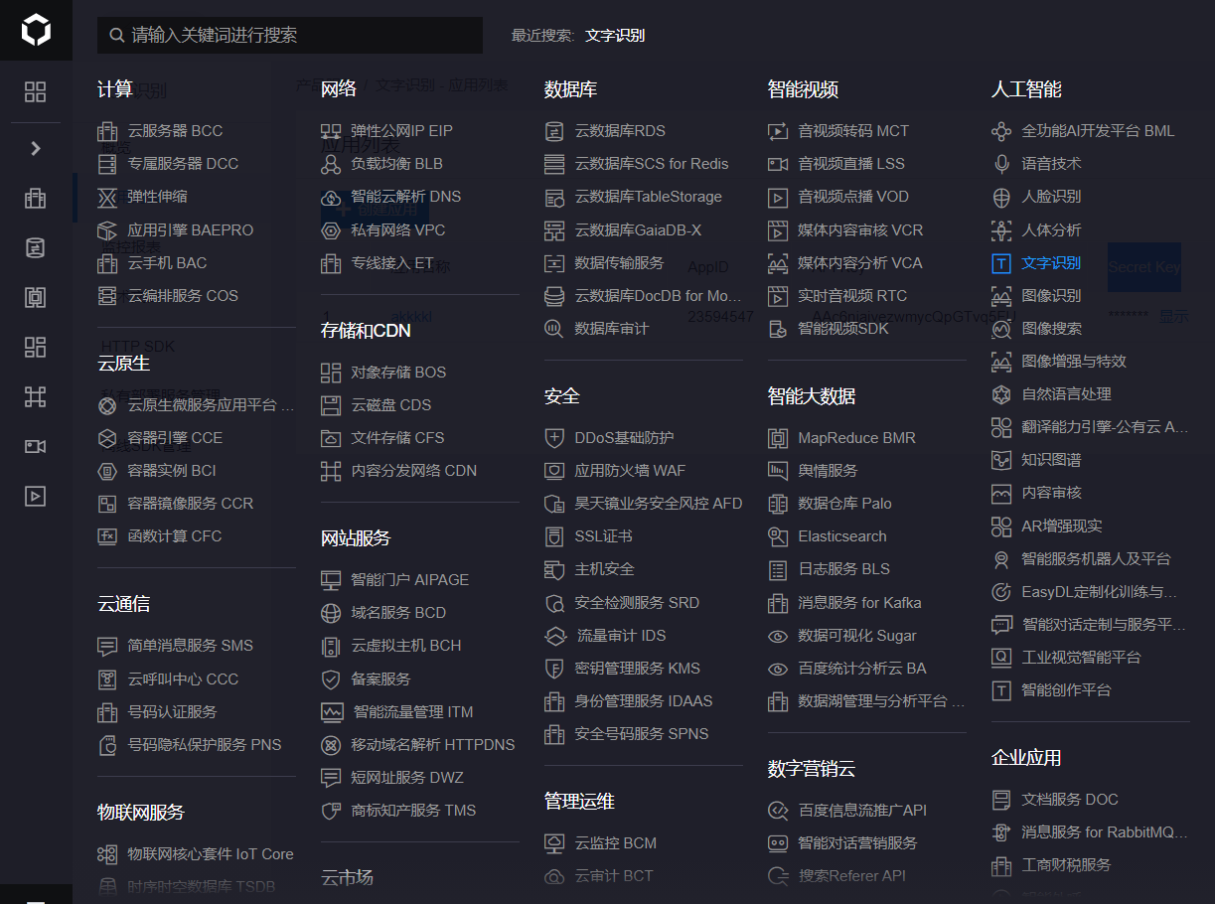Image resolution: width=1215 pixels, height=904 pixels.
Task: Open 智能创作平台
Action: 1066,690
